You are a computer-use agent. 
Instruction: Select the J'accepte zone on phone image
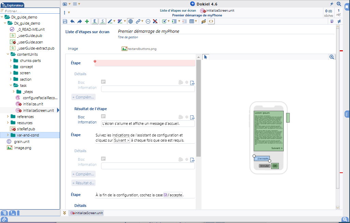click(x=262, y=159)
